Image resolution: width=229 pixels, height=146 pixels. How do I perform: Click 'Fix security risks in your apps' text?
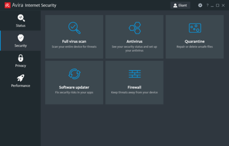[74, 92]
